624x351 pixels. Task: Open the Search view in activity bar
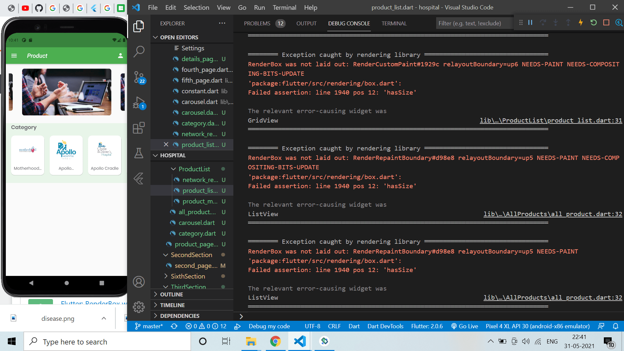(139, 51)
